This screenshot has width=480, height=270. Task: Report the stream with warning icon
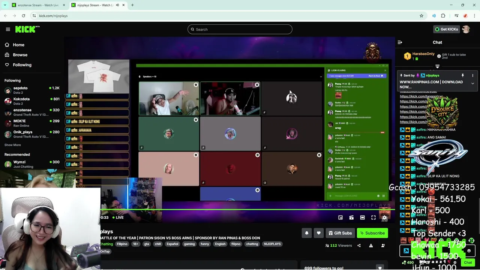click(x=371, y=246)
